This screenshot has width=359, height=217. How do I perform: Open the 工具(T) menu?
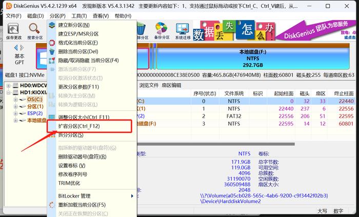(x=79, y=16)
